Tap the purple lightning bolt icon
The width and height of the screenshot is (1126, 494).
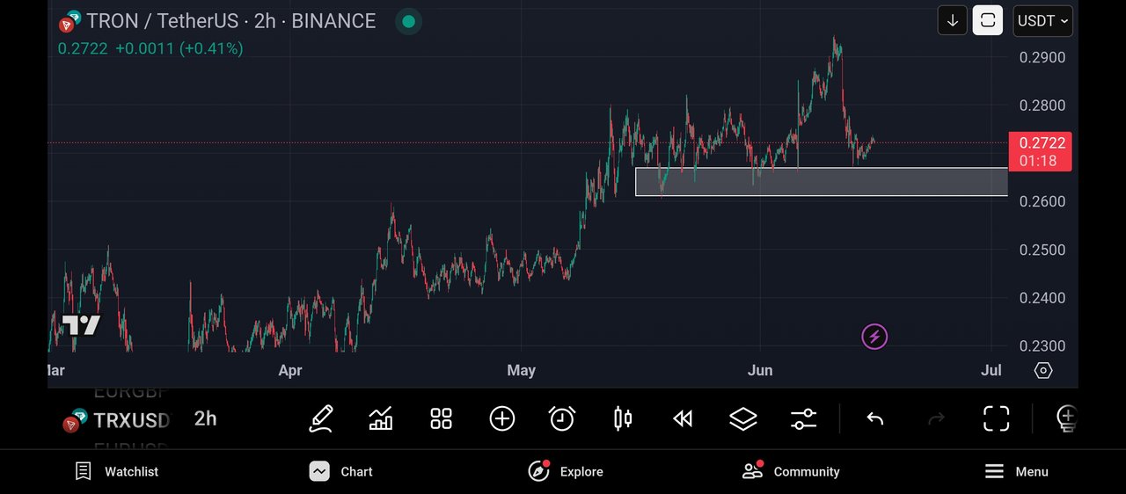point(874,336)
